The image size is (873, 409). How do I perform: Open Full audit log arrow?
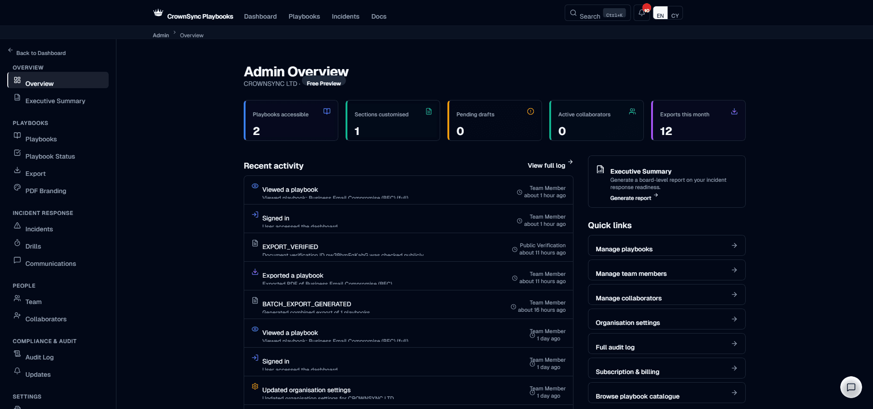coord(734,344)
